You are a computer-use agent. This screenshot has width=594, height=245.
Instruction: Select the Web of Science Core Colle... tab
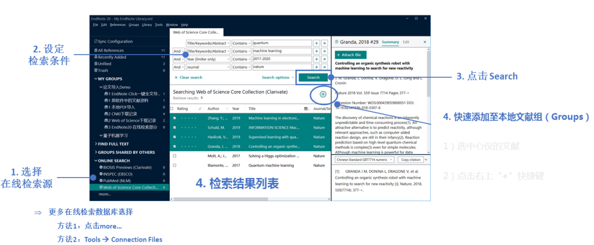196,32
